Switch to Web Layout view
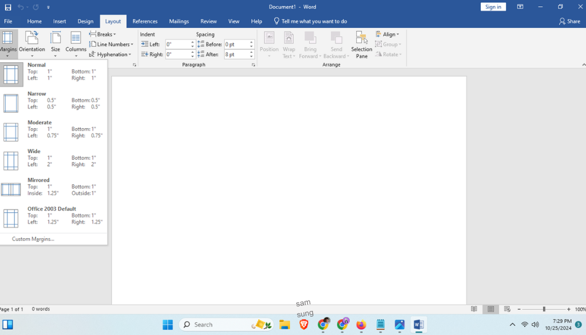The width and height of the screenshot is (586, 335). point(507,309)
